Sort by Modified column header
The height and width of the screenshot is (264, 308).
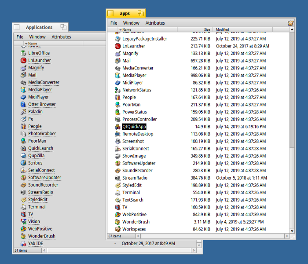click(242, 29)
